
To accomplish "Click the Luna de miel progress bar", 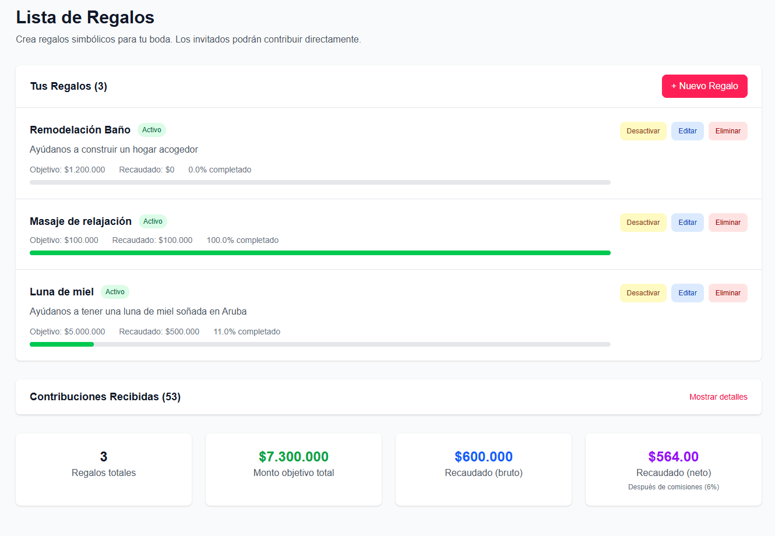I will tap(320, 344).
